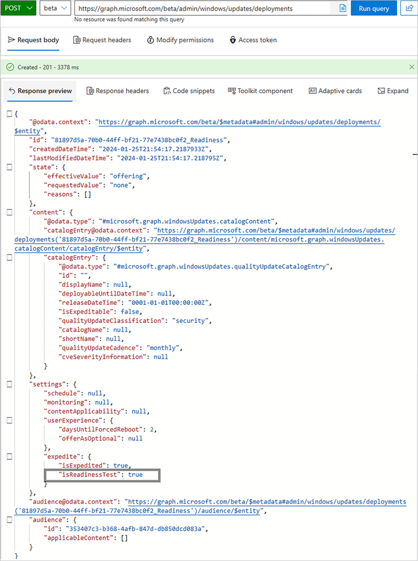Click the "deployableUntilDateTime": null line

[x=117, y=294]
